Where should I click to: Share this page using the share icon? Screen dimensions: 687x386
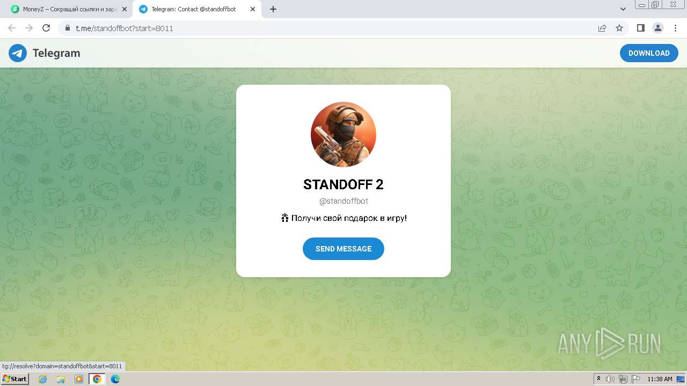pyautogui.click(x=602, y=28)
